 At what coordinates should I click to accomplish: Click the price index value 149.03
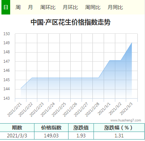[x=51, y=136]
